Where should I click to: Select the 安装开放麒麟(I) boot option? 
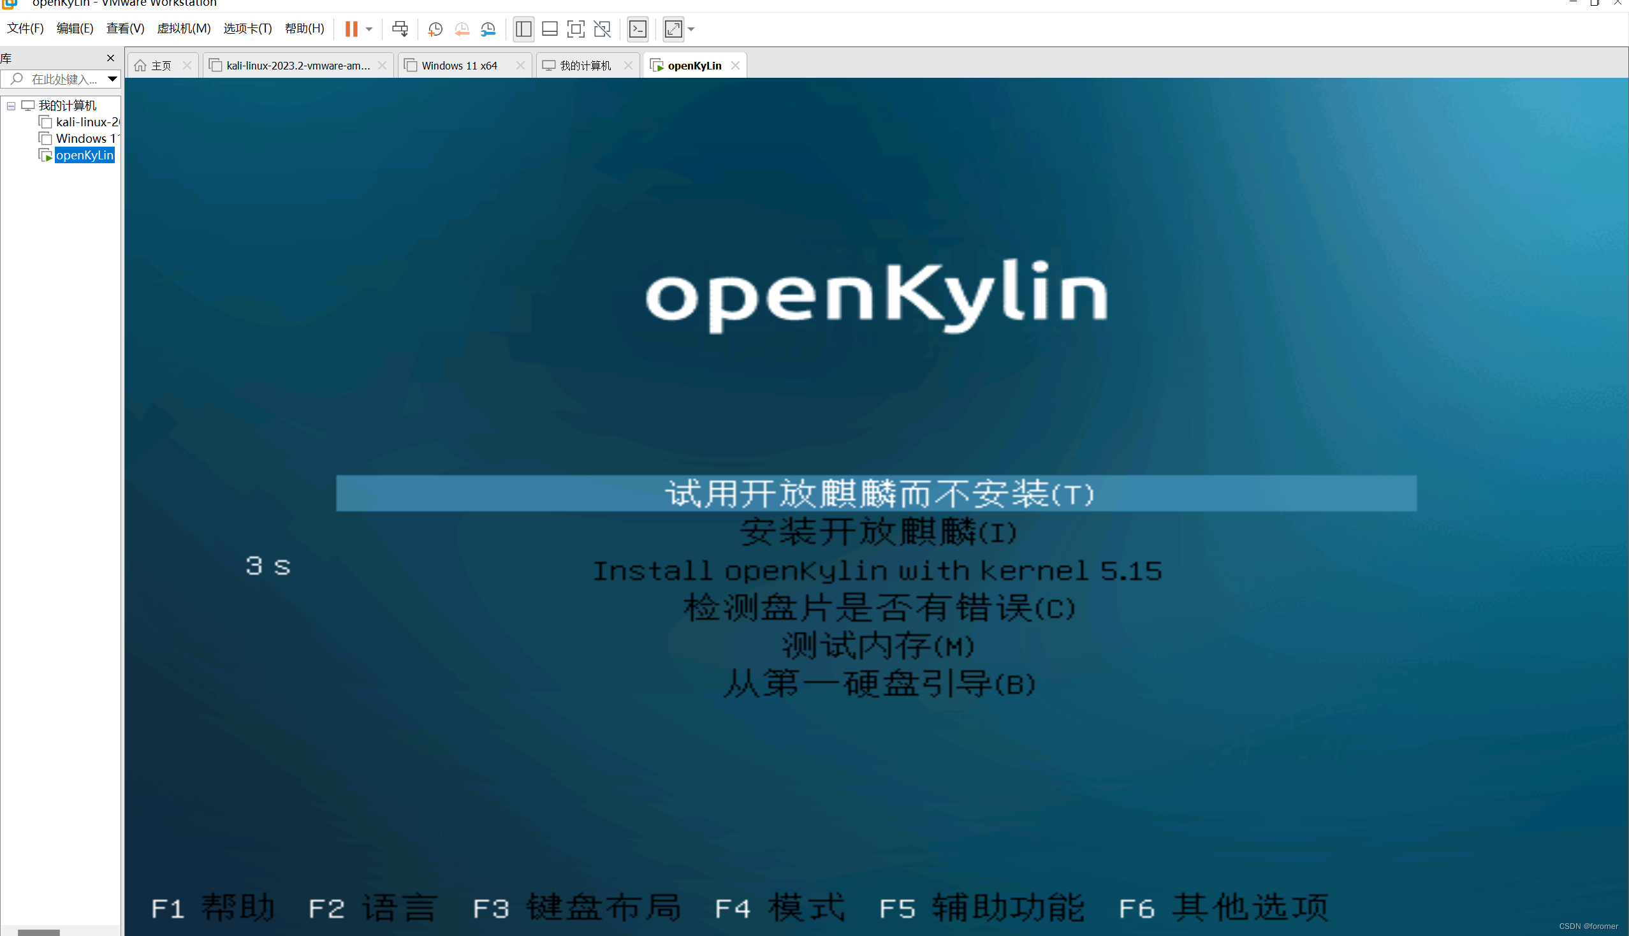pos(877,532)
